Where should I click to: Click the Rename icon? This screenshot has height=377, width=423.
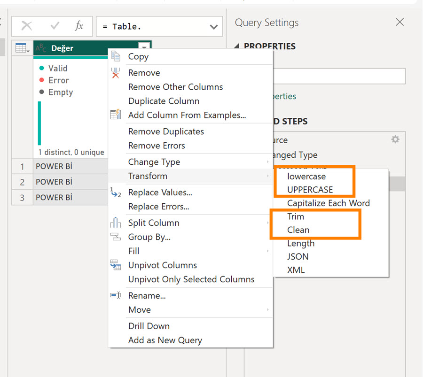tap(116, 296)
